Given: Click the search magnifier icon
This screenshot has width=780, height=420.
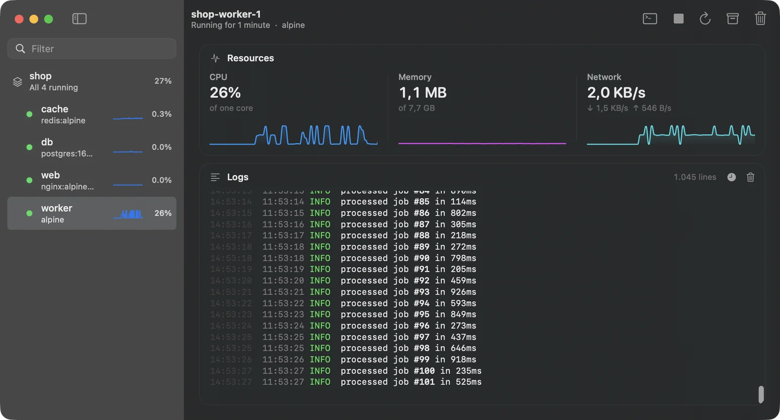Looking at the screenshot, I should tap(20, 49).
